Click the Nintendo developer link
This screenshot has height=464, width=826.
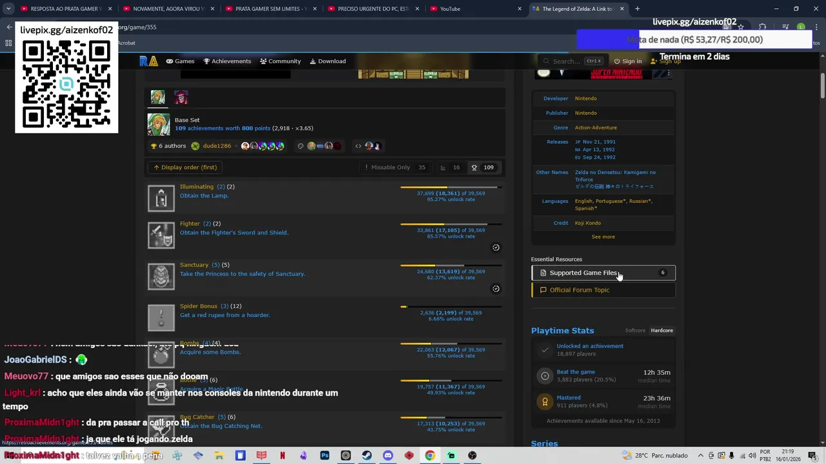586,99
